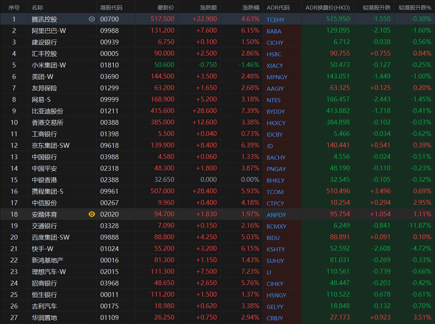Viewport: 435px width, 324px height.
Task: Open ADR ticker GELYY link
Action: 275,307
